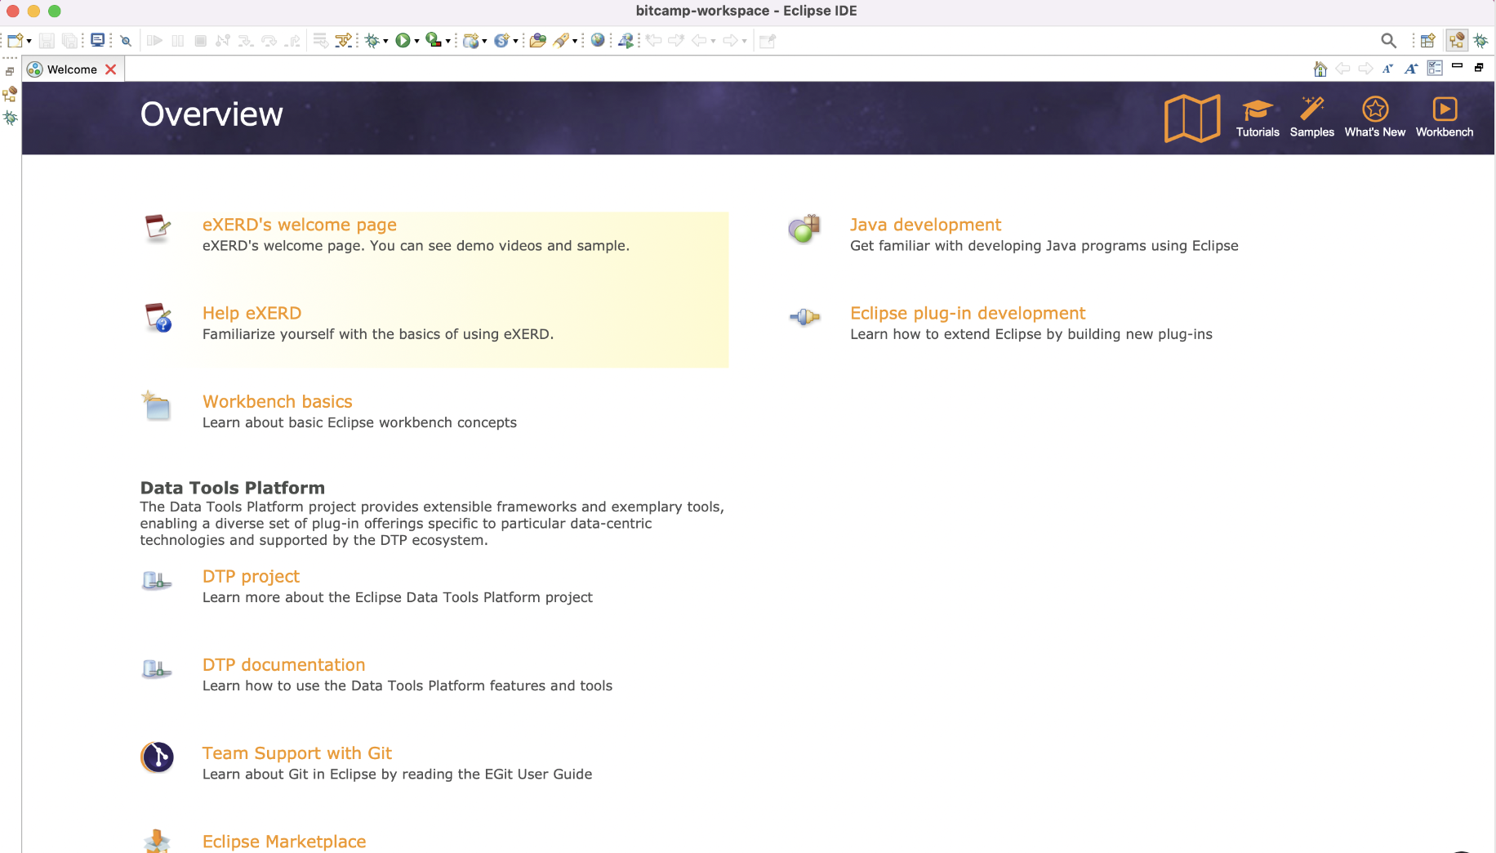Expand the Run launch dropdown arrow
Image resolution: width=1496 pixels, height=853 pixels.
pos(416,41)
